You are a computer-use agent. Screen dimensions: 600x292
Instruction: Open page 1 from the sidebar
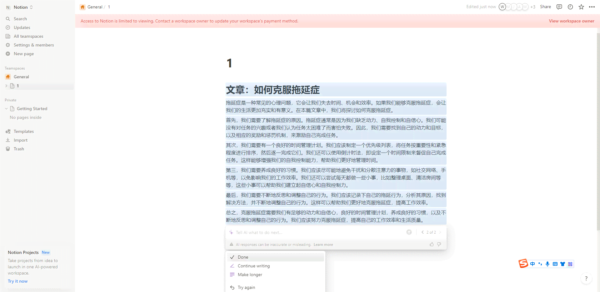pyautogui.click(x=18, y=86)
